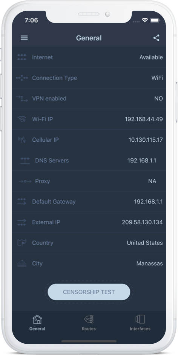Start the CENSORSHIP TEST
The width and height of the screenshot is (178, 355).
coord(89,292)
